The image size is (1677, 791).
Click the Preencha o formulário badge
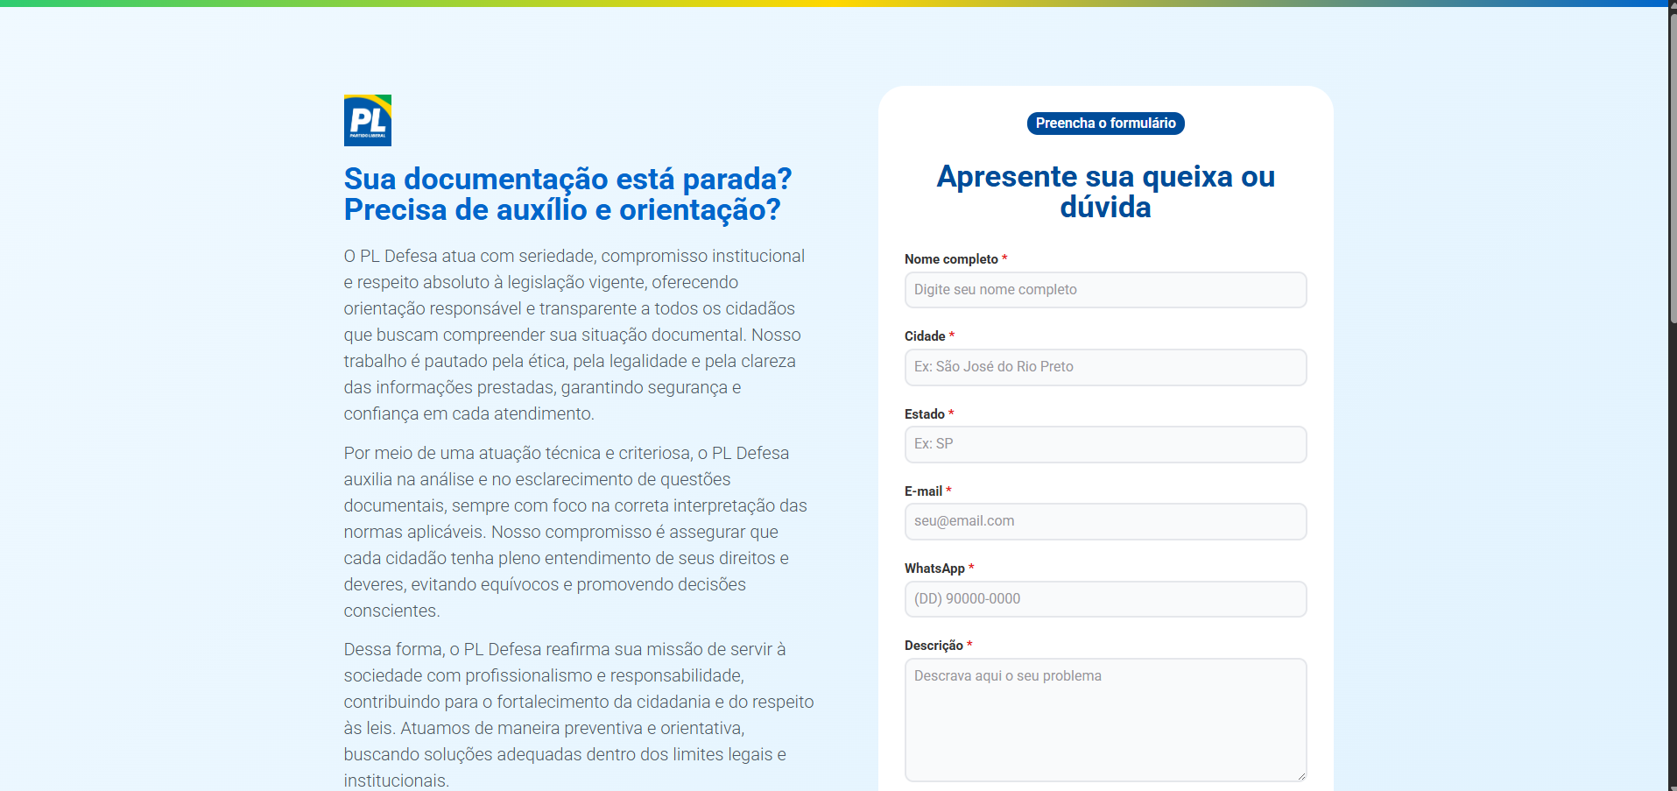[1105, 124]
